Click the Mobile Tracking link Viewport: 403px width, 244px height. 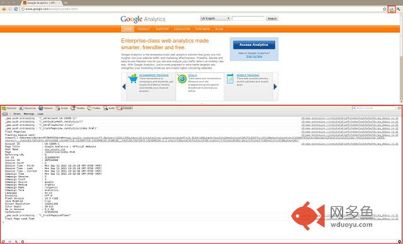[248, 75]
